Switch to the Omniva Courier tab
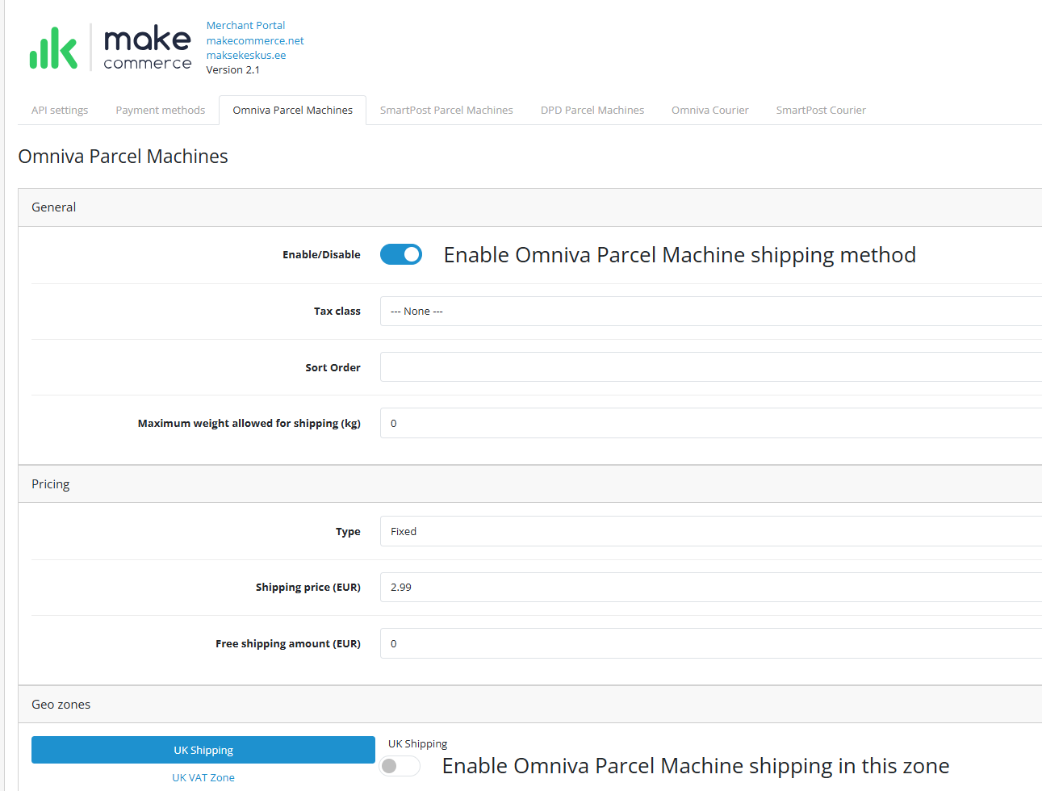This screenshot has width=1042, height=791. tap(710, 110)
